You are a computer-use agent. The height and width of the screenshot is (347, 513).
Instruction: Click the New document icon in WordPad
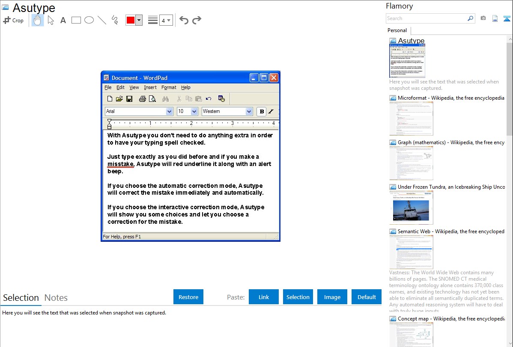(x=110, y=99)
